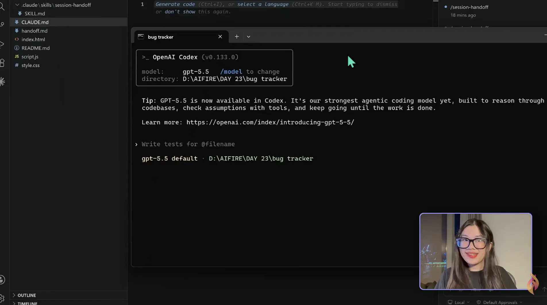547x305 pixels.
Task: Open the Extensions view in the activity bar
Action: point(2,63)
